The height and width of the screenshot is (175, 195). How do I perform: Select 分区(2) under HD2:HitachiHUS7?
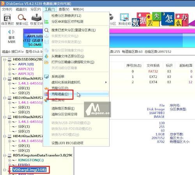coord(24,112)
